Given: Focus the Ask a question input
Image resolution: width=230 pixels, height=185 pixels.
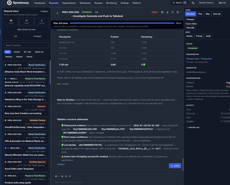Looking at the screenshot, I should [x=117, y=182].
